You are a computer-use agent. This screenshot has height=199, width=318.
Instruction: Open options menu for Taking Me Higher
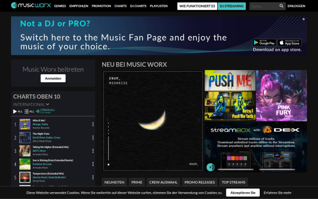[x=93, y=151]
